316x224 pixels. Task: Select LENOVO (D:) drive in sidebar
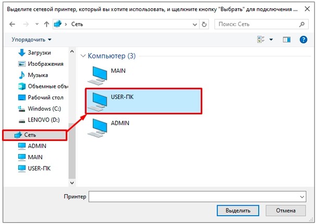[39, 120]
